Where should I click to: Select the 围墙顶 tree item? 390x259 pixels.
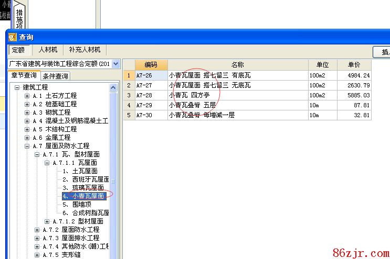[x=77, y=205]
